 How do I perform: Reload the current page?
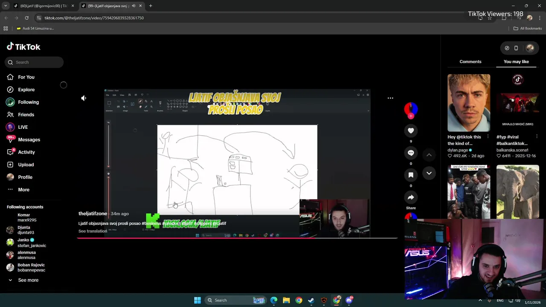[26, 18]
